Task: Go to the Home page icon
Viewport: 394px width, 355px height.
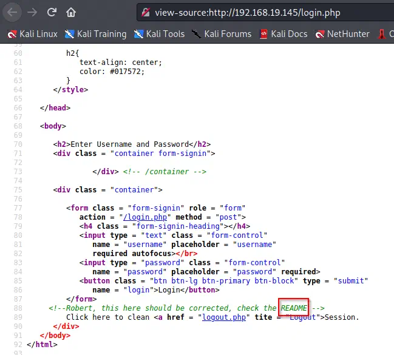Action: [x=71, y=12]
